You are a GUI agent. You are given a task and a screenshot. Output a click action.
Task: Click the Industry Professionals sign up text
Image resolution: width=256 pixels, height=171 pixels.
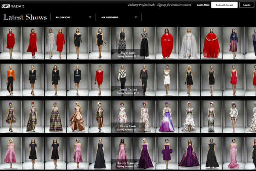[160, 5]
